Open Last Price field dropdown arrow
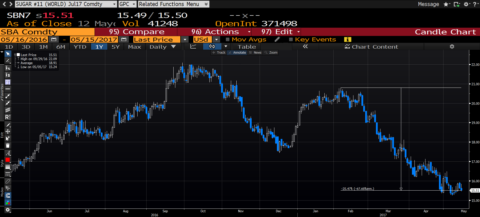 click(x=185, y=39)
